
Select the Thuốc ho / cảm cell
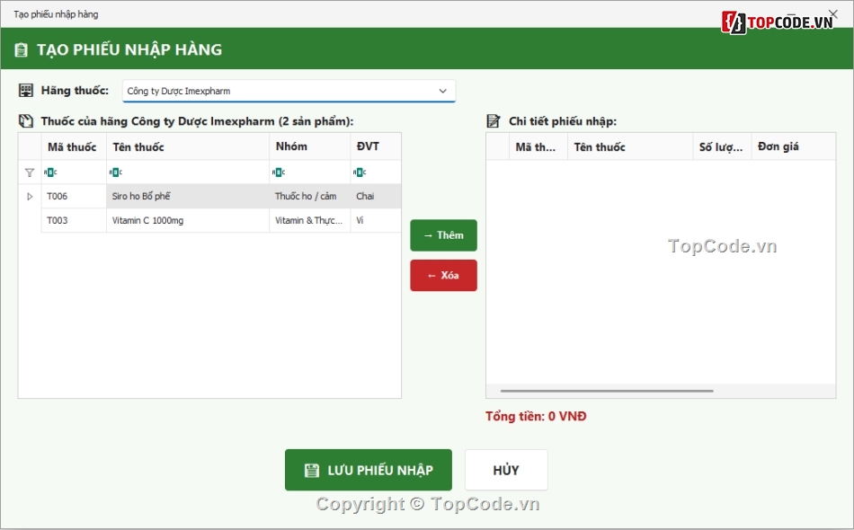tap(310, 197)
